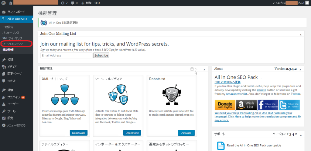The width and height of the screenshot is (311, 151).
Task: Click the 悪意あるボットのブロッカー card title
Action: pos(169,144)
